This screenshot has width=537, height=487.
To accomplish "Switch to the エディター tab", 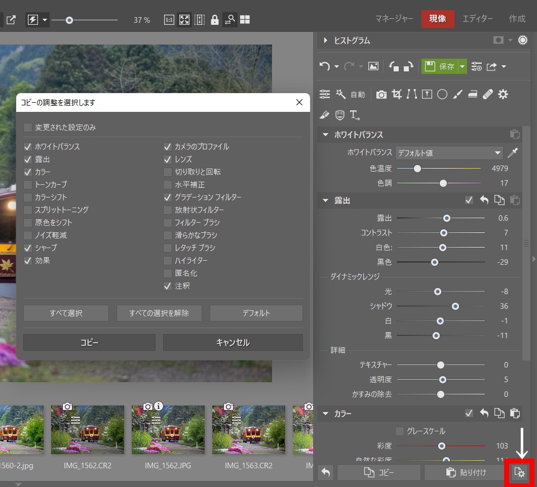I will 478,19.
